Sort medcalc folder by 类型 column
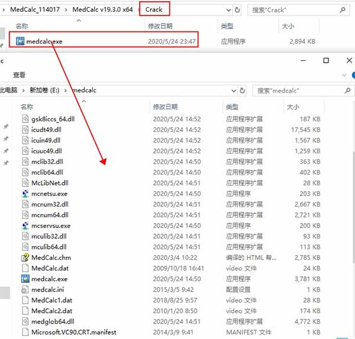Viewport: 355px width, 339px height. click(232, 106)
